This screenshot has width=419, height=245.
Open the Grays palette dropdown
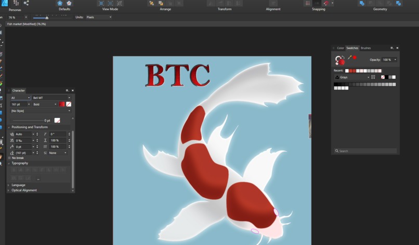(x=352, y=78)
